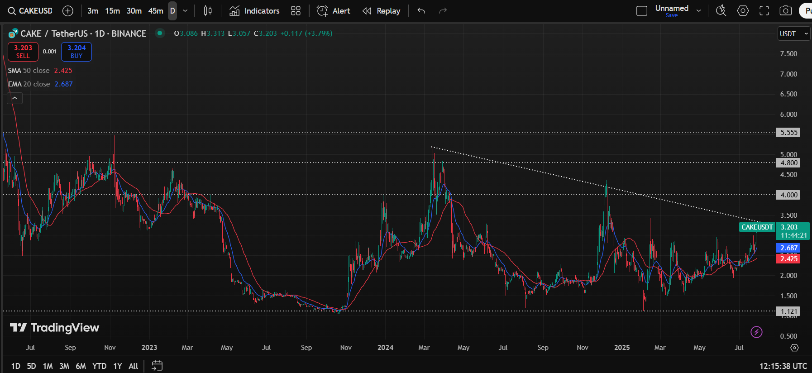
Task: Select the D daily timeframe
Action: [x=172, y=11]
